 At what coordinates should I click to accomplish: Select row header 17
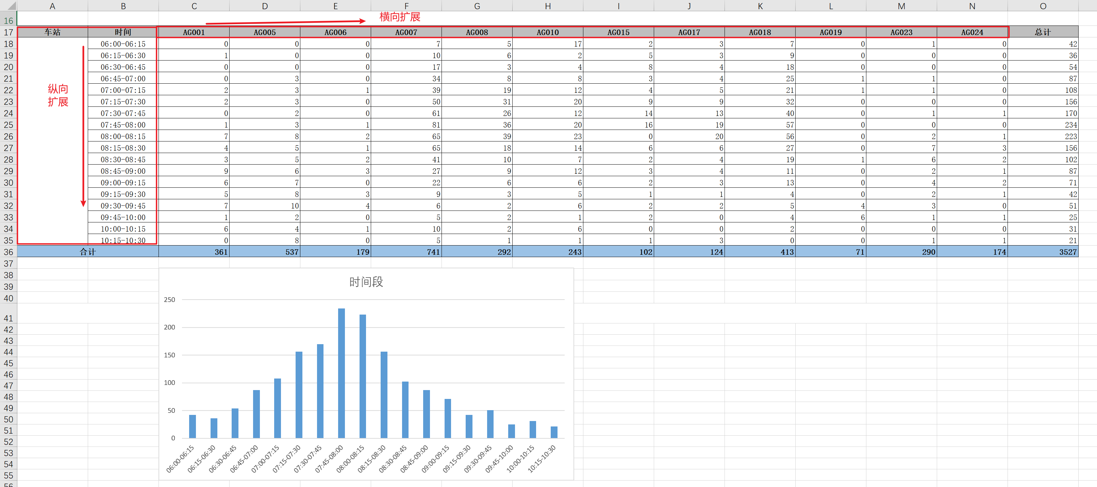click(x=9, y=32)
